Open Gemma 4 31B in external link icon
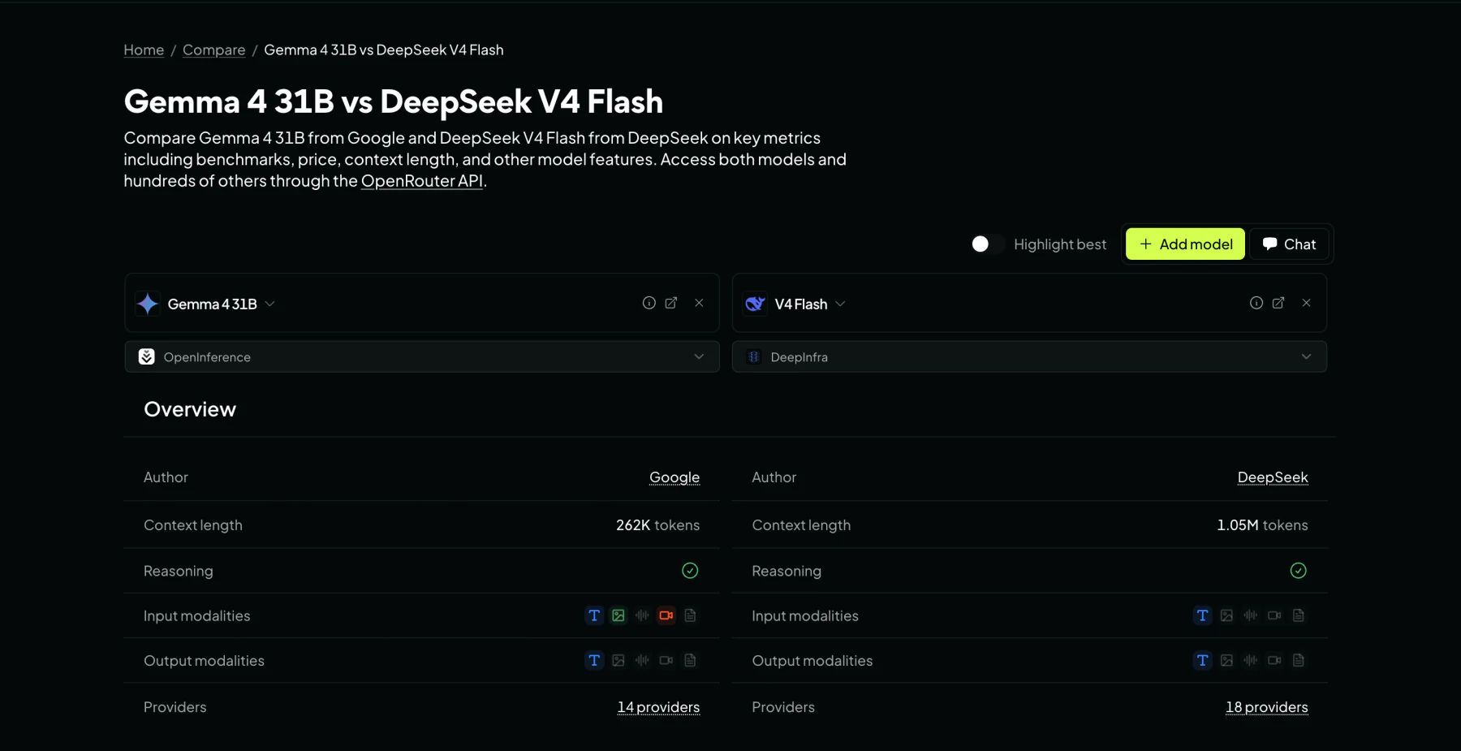 point(671,303)
